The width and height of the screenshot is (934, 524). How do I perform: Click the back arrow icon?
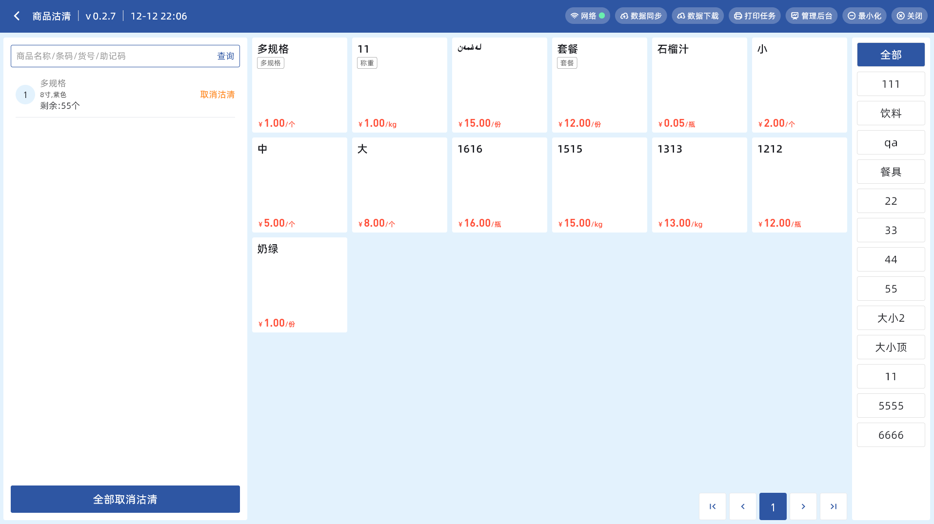click(x=17, y=16)
